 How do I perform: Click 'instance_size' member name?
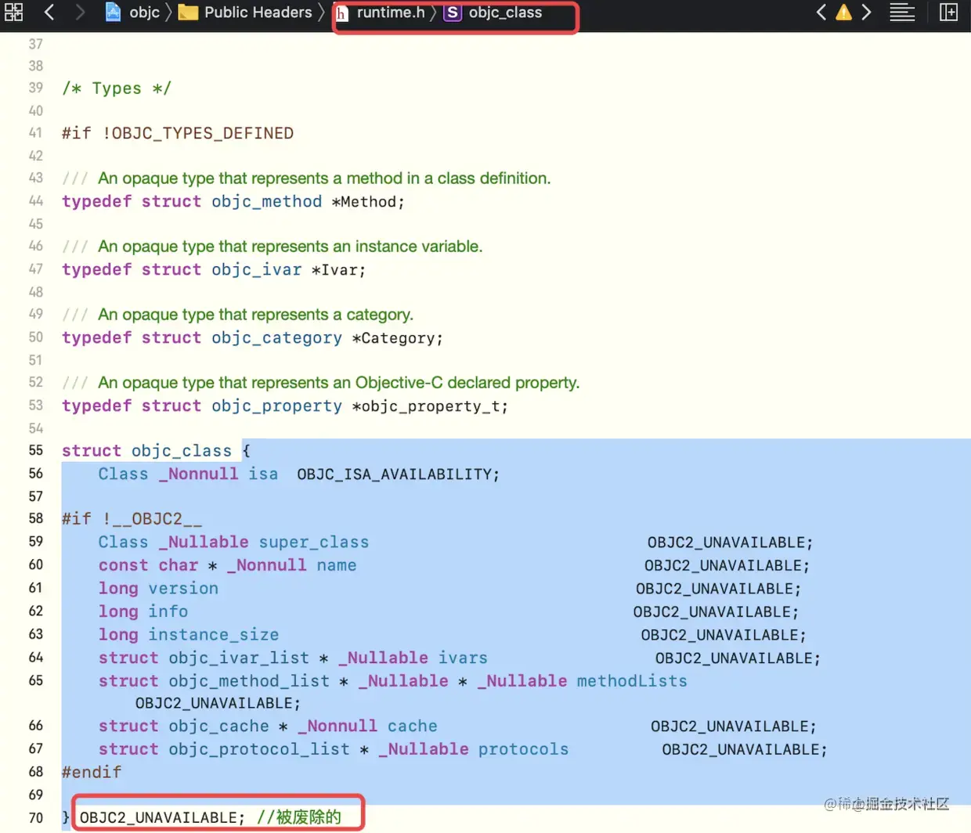pyautogui.click(x=214, y=634)
